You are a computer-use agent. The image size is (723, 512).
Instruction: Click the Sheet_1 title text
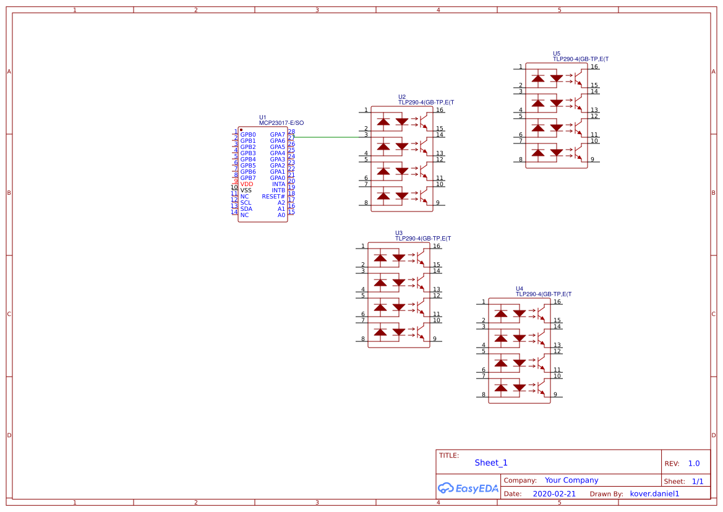(x=491, y=463)
